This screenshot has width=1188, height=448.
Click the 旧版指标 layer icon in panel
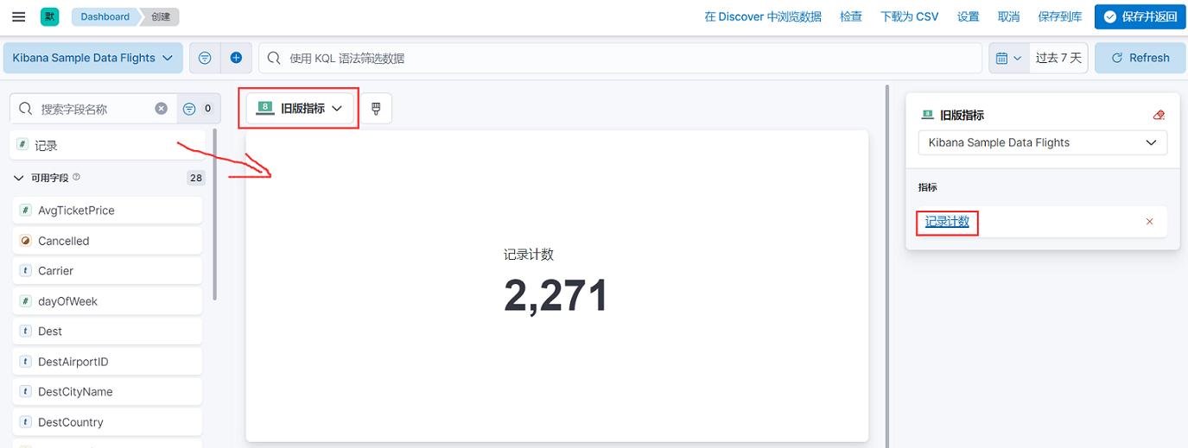click(927, 115)
